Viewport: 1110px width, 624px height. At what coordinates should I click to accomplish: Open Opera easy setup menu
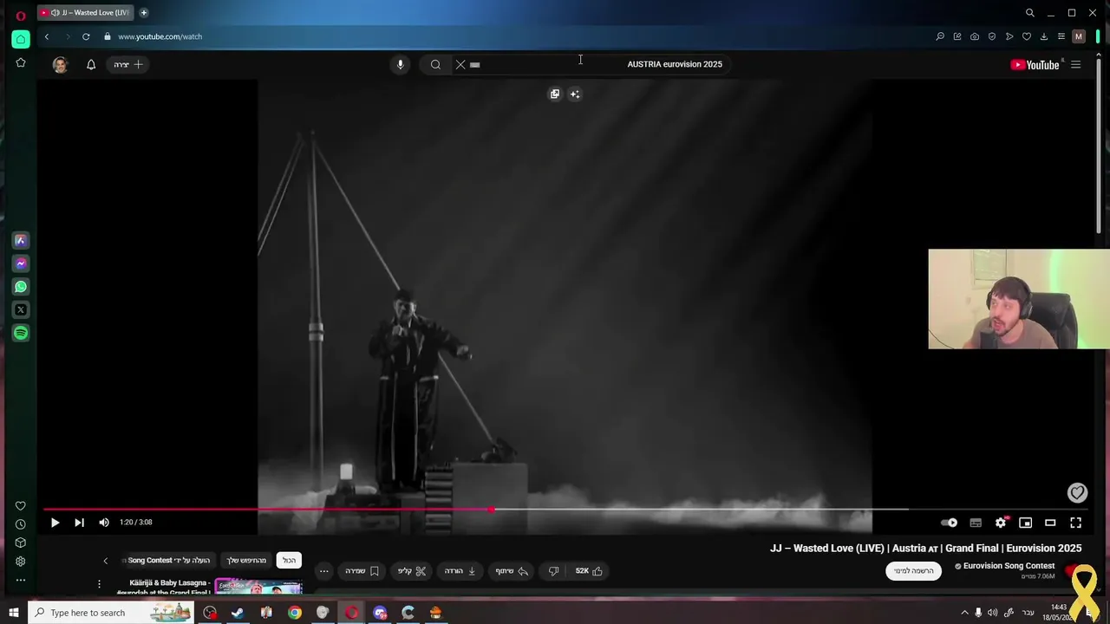coord(1061,36)
